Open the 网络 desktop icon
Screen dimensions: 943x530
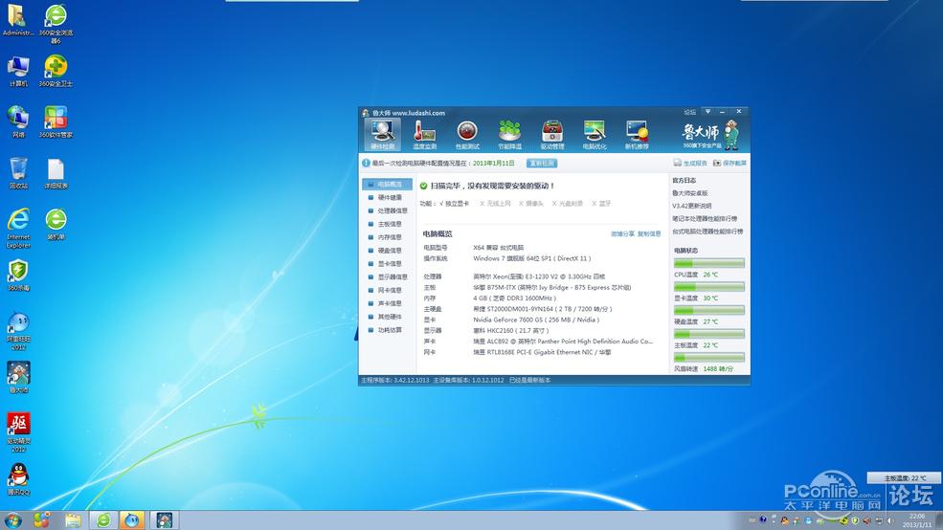[18, 122]
